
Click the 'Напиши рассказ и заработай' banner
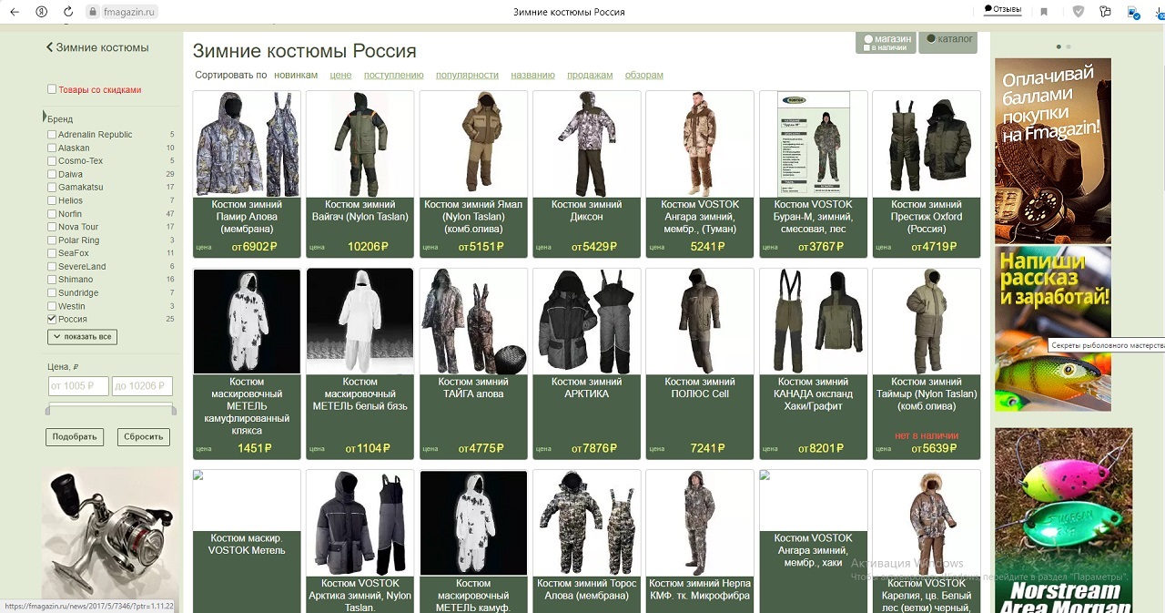click(1053, 329)
